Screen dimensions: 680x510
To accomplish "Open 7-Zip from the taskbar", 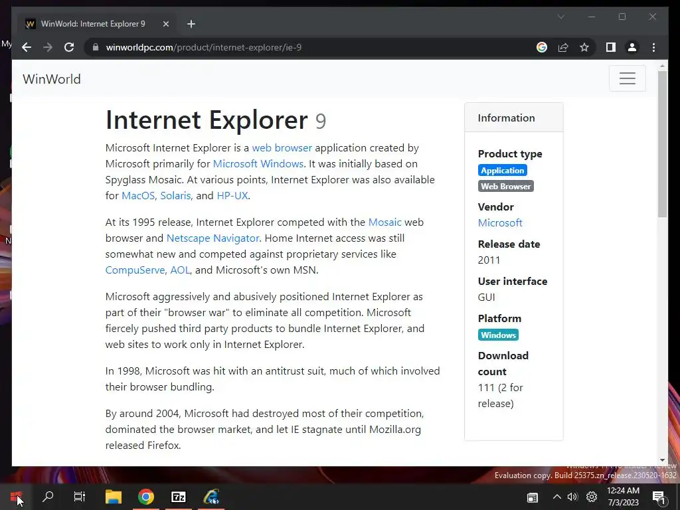I will pyautogui.click(x=179, y=497).
